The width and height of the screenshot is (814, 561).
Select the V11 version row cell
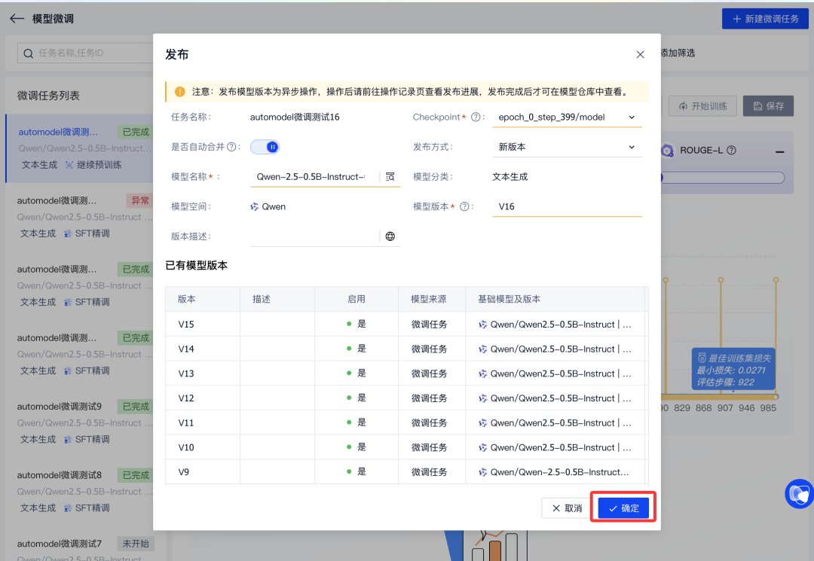pos(203,422)
